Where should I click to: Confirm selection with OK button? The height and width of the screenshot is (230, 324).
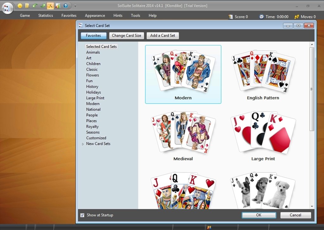259,215
